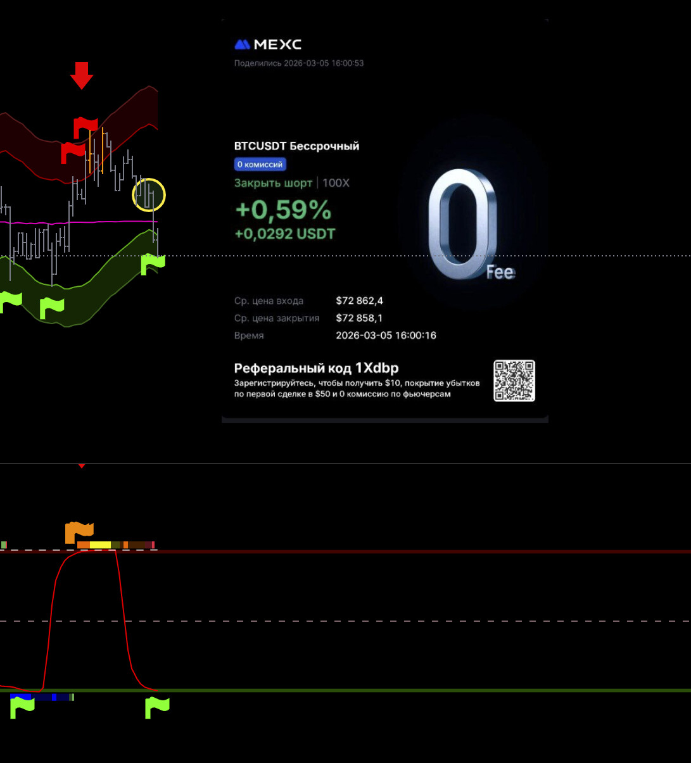Click the yellow segment in the oscillator color bar
The width and height of the screenshot is (691, 763).
[100, 545]
